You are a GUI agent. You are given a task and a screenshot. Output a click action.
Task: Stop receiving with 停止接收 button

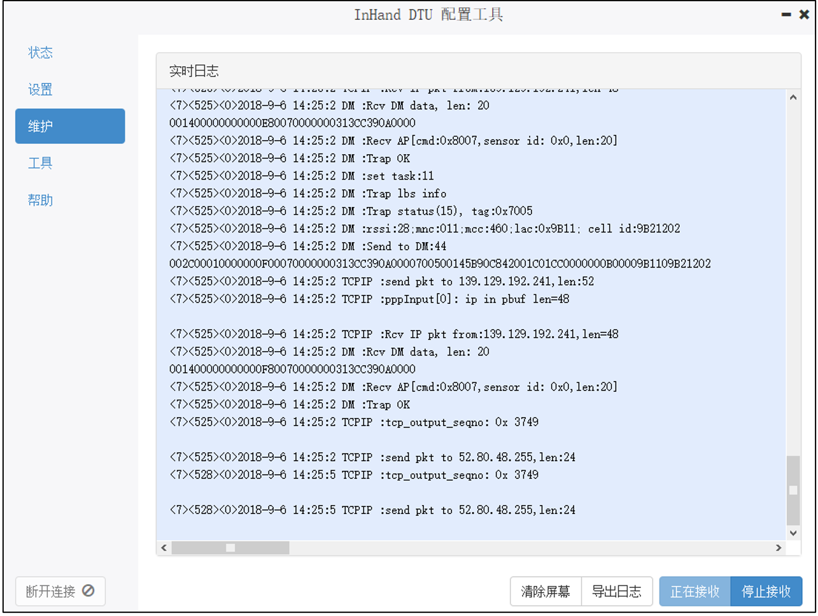(766, 591)
